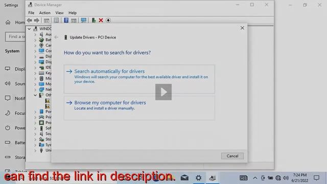Click the Find a setting search box

pyautogui.click(x=15, y=37)
